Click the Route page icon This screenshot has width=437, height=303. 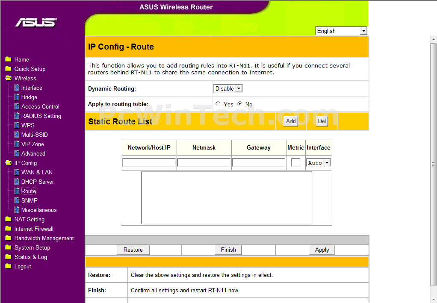17,191
